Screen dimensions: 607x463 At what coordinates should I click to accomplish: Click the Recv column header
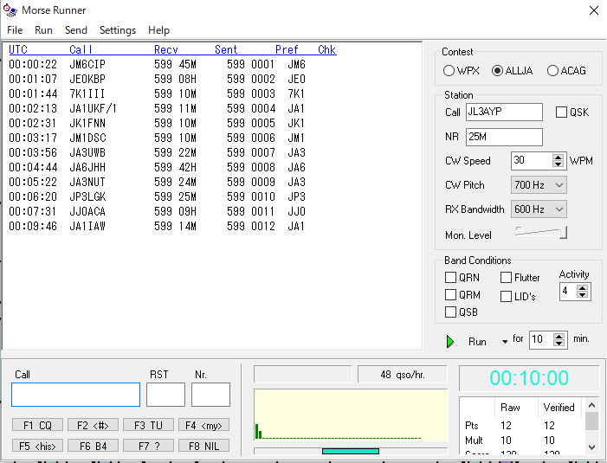click(165, 49)
